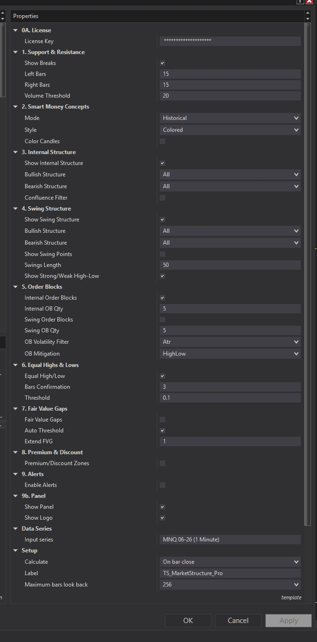This screenshot has height=642, width=317.
Task: Toggle the Auto Threshold checkbox
Action: 163,431
